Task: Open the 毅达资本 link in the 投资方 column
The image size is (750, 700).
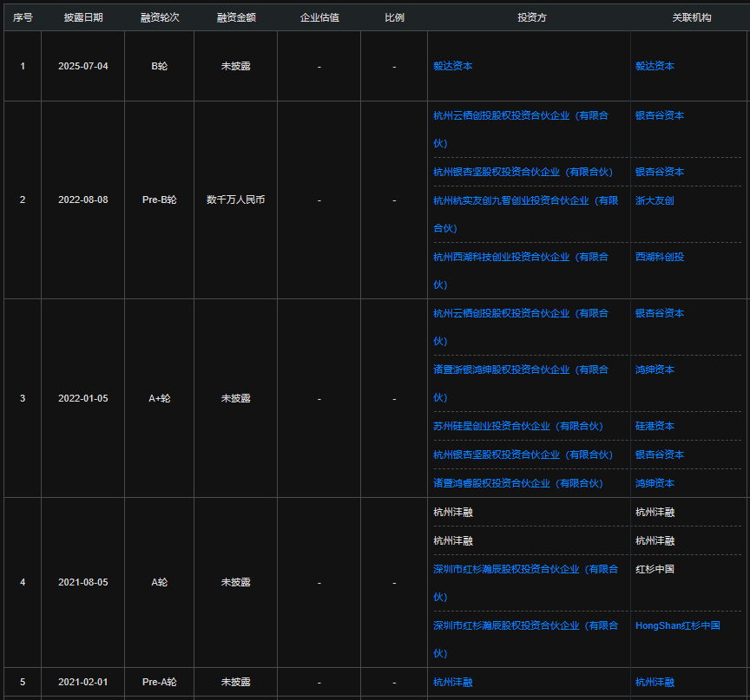Action: pos(452,66)
